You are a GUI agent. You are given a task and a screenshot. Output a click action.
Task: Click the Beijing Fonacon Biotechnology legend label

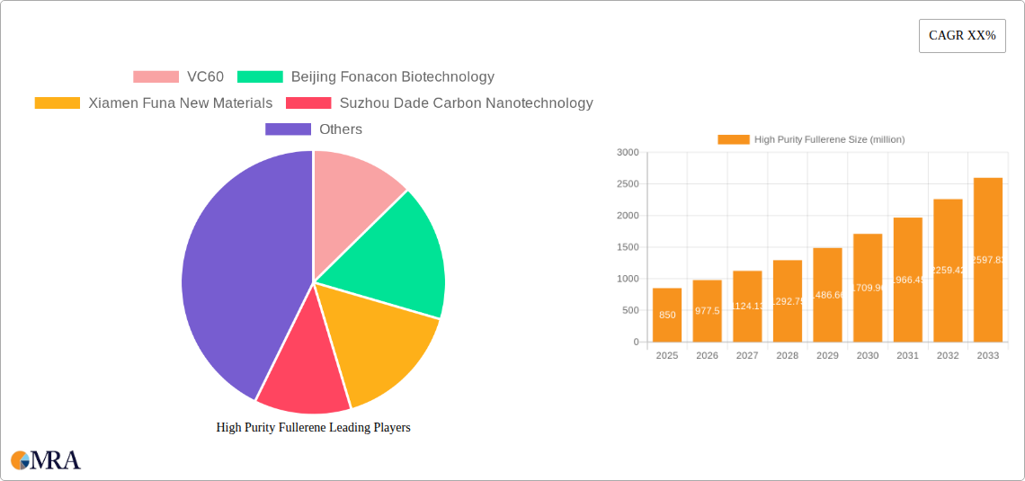coord(392,77)
